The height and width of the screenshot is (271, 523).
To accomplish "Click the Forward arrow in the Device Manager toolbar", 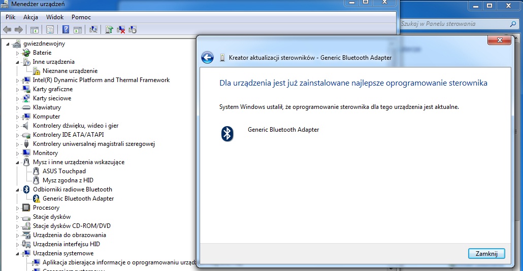I will point(19,29).
